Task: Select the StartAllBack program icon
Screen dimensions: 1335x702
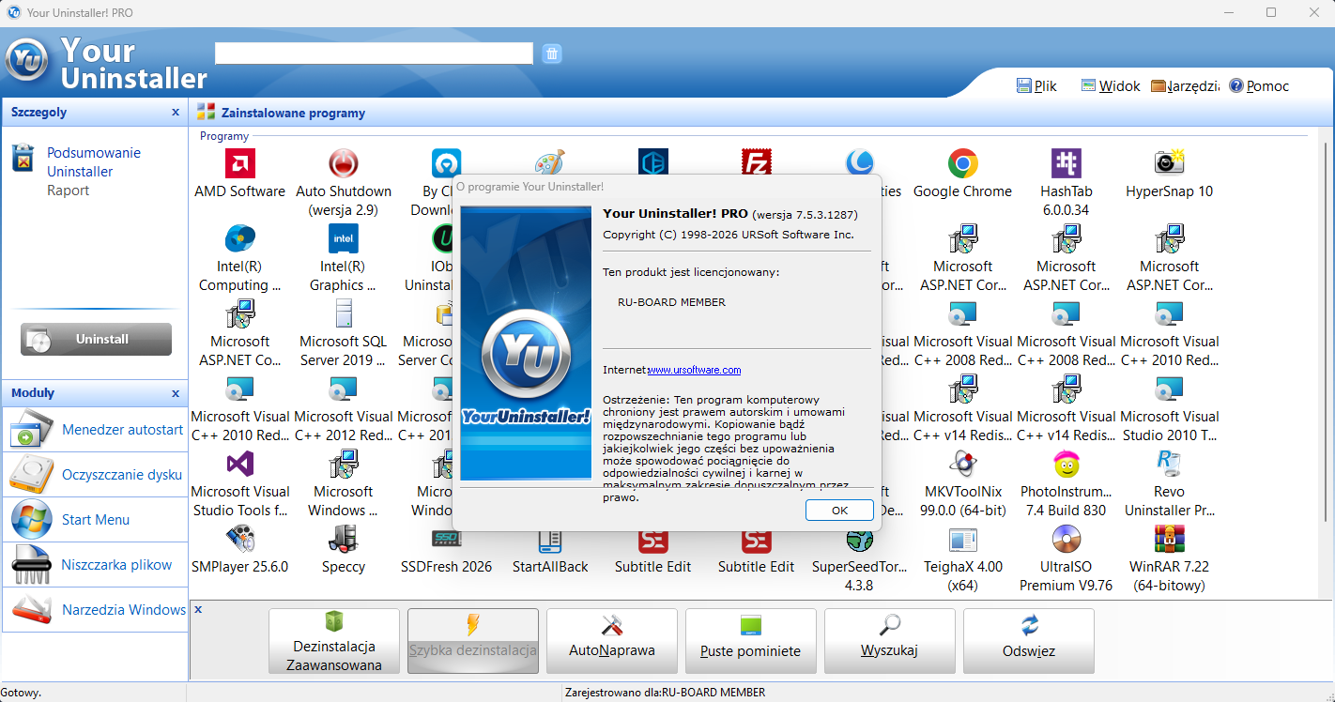Action: pyautogui.click(x=549, y=539)
